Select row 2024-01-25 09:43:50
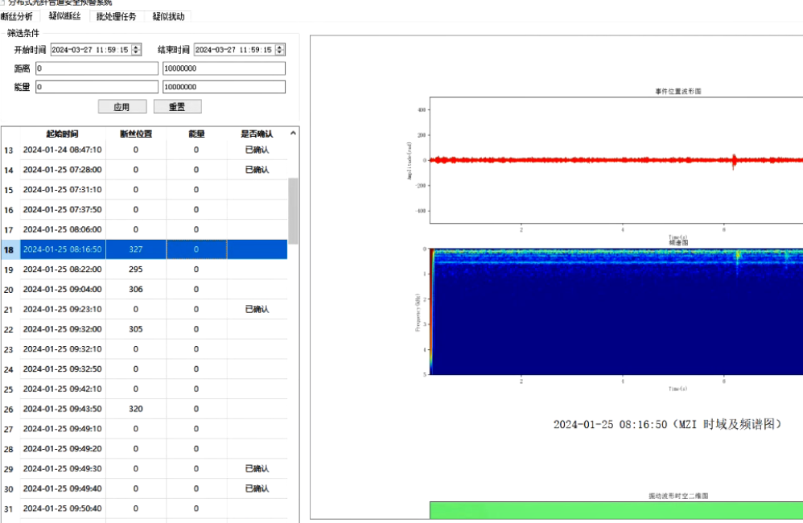Image resolution: width=803 pixels, height=523 pixels. [144, 409]
